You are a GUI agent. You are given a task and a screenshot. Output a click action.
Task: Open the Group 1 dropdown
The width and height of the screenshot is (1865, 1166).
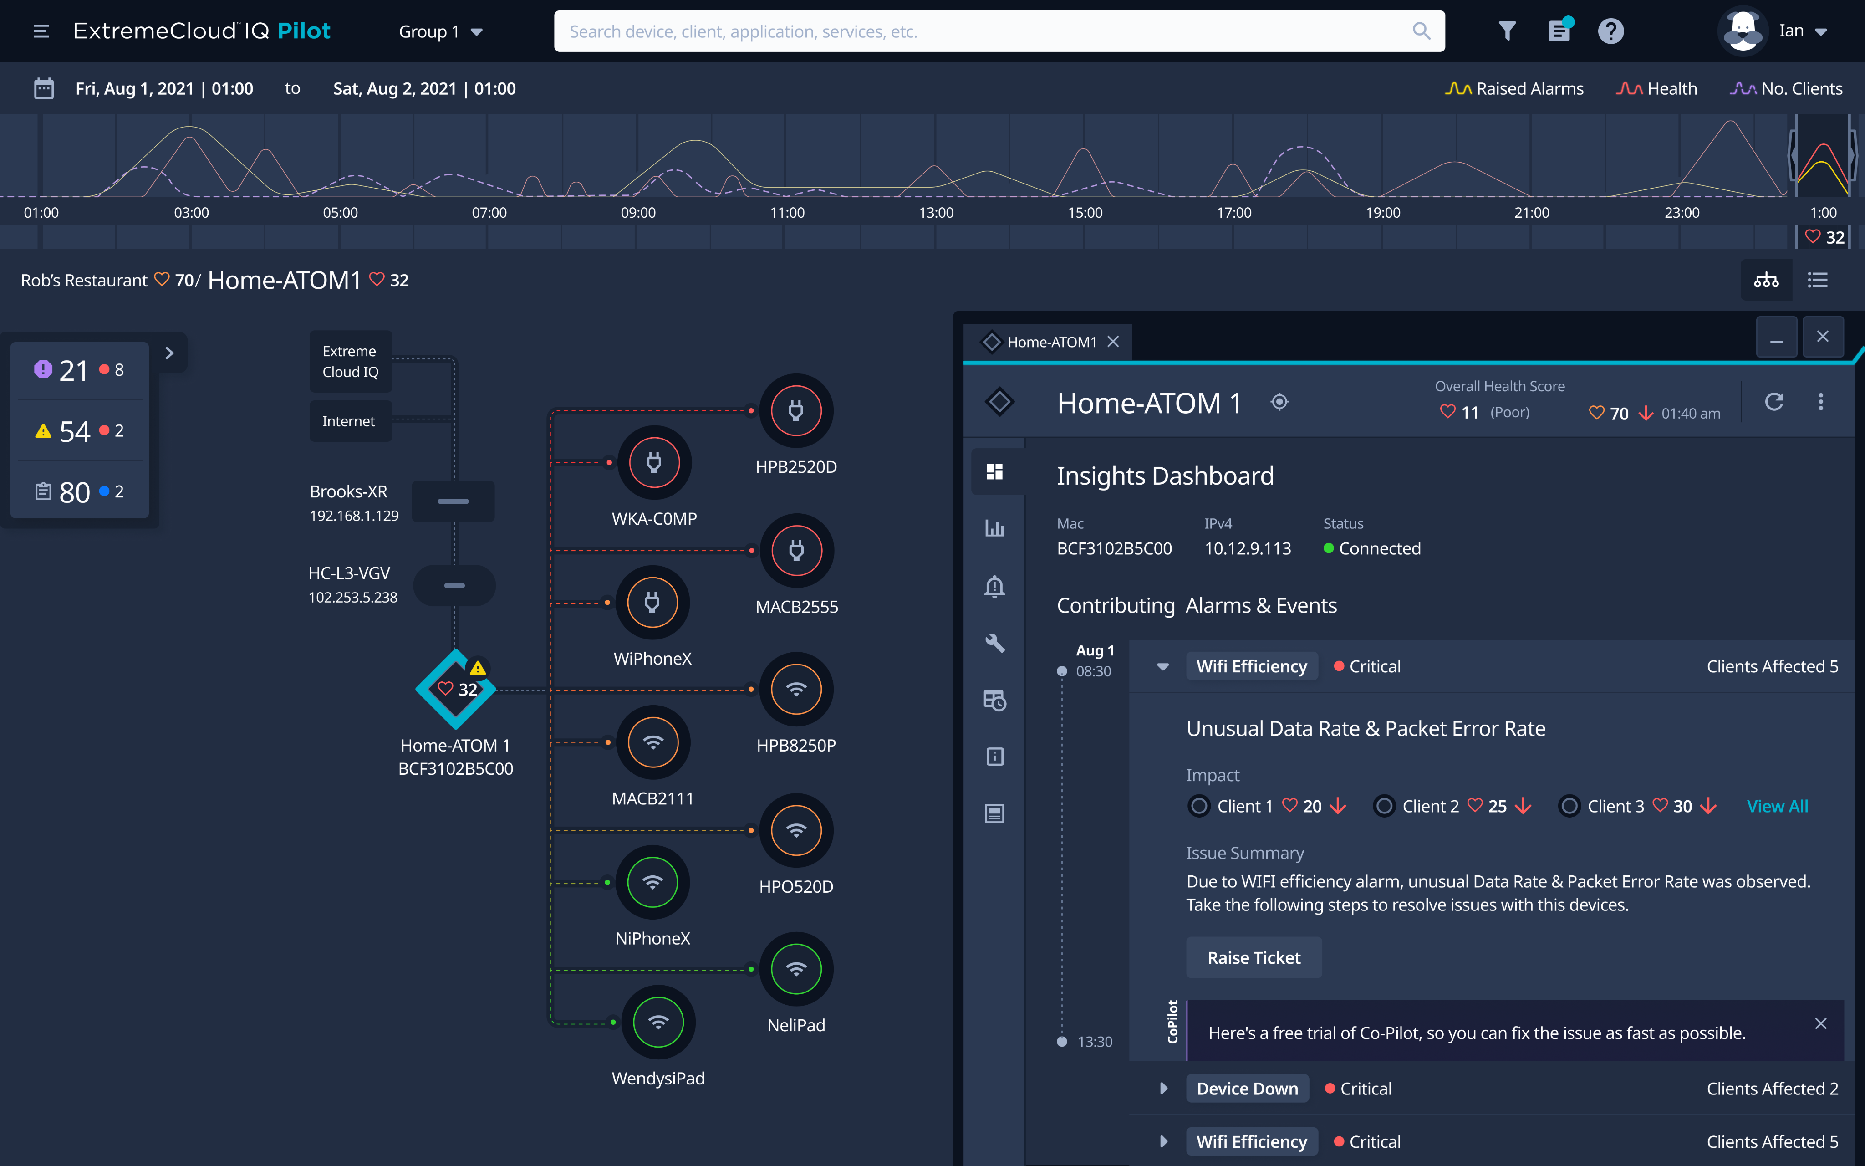(x=440, y=31)
